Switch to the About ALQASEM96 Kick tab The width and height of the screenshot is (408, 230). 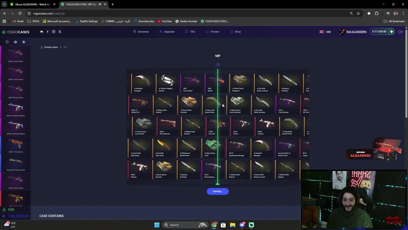pyautogui.click(x=33, y=4)
